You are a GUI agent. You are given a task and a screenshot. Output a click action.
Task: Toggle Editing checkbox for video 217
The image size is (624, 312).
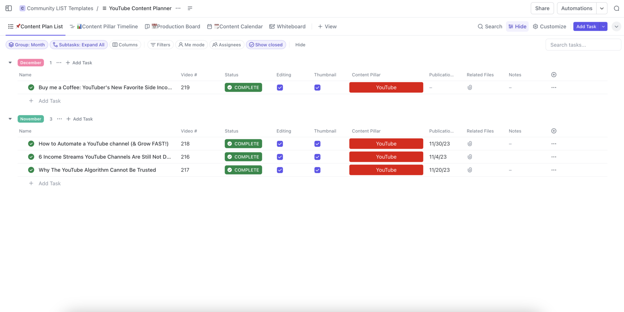(x=280, y=170)
